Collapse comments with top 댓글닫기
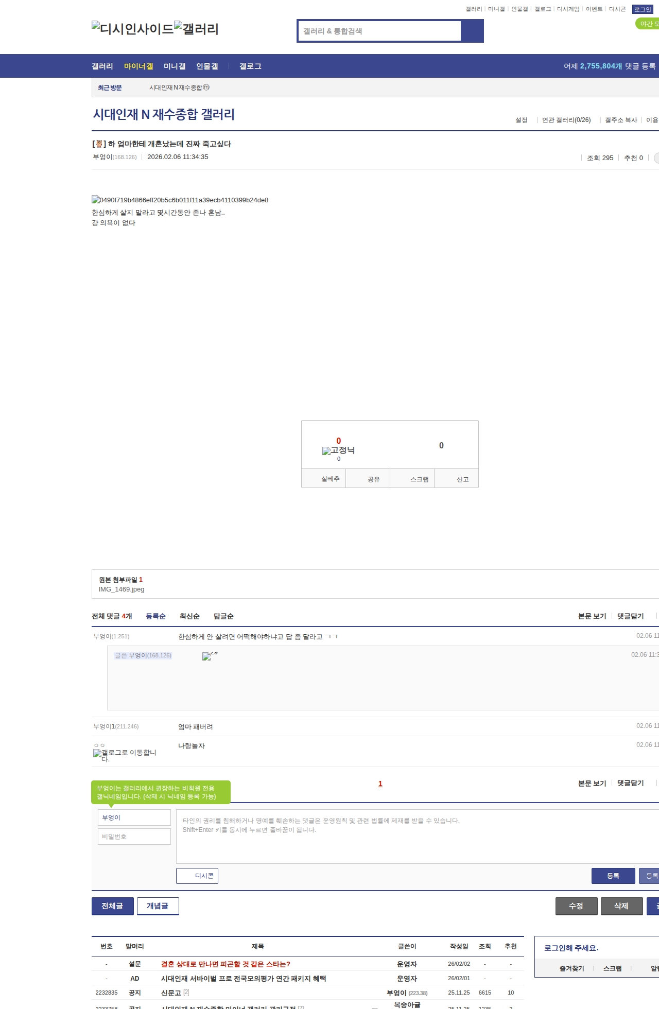Viewport: 659px width, 1009px height. [631, 616]
